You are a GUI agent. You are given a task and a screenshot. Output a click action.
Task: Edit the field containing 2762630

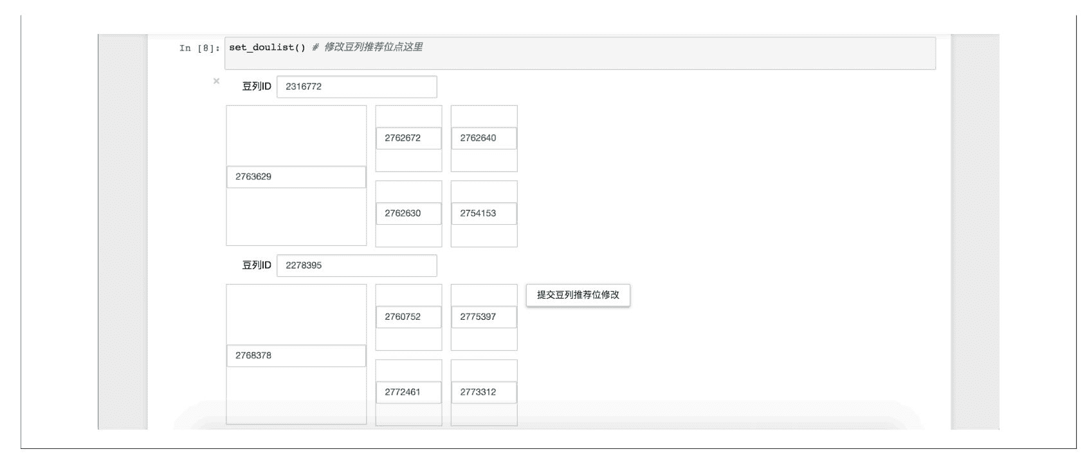coord(408,214)
